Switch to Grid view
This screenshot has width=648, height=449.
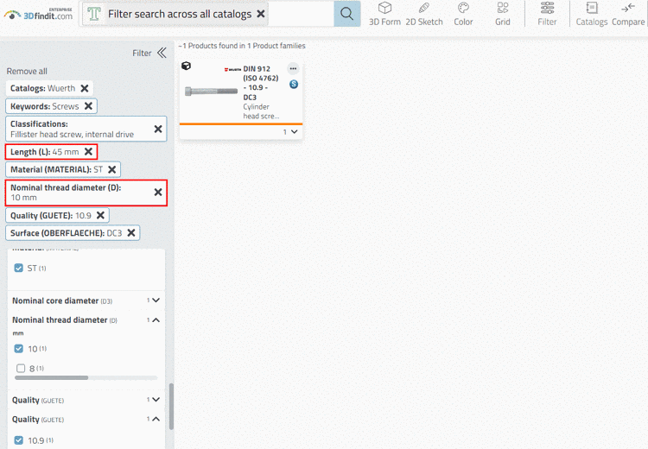click(x=503, y=14)
